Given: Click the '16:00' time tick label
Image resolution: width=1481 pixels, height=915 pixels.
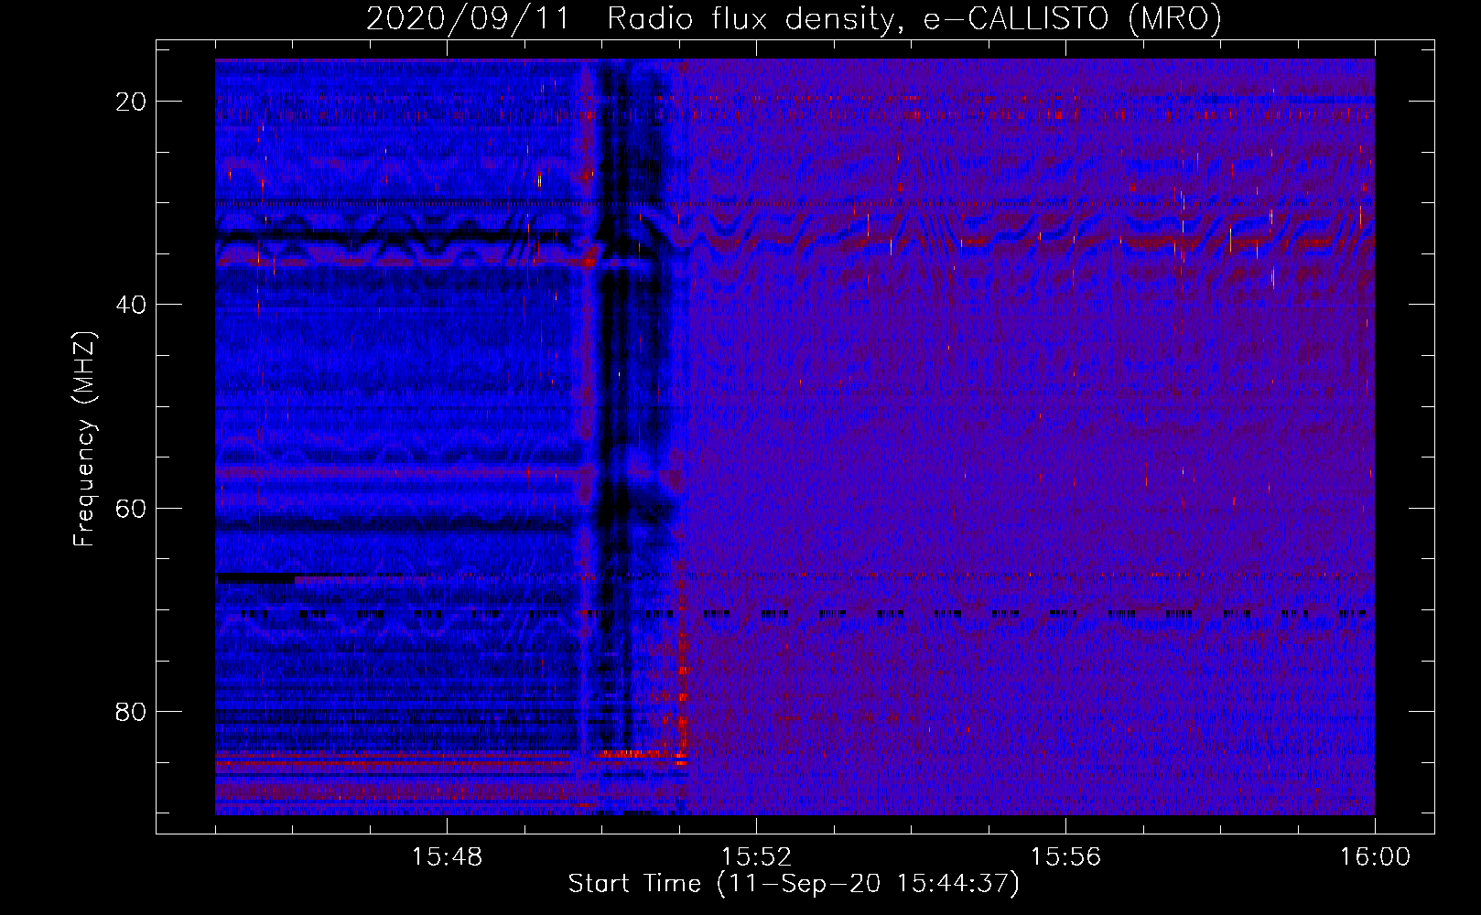Looking at the screenshot, I should pos(1375,857).
